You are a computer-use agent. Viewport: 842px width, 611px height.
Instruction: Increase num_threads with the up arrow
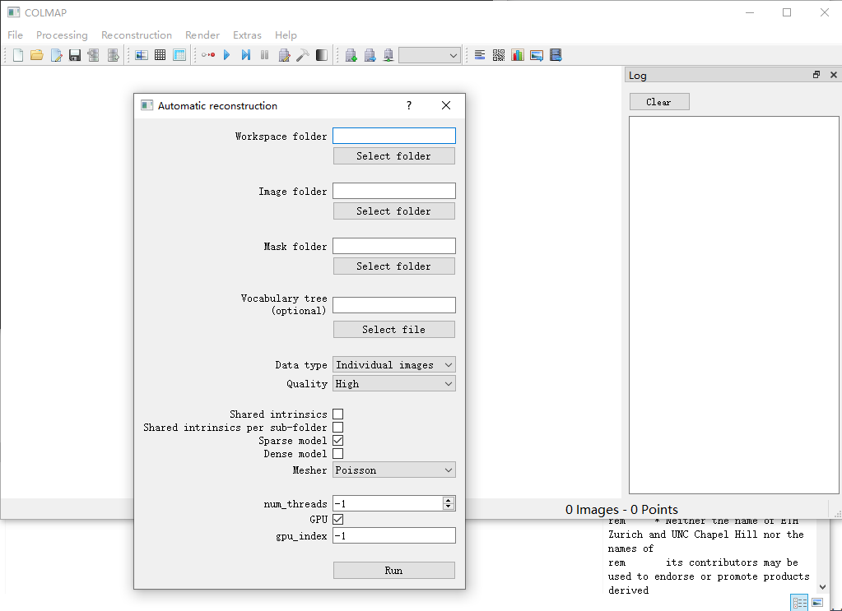(448, 500)
